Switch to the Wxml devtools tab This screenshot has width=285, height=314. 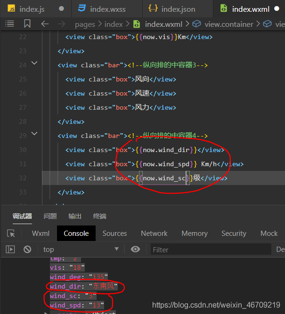(x=41, y=233)
